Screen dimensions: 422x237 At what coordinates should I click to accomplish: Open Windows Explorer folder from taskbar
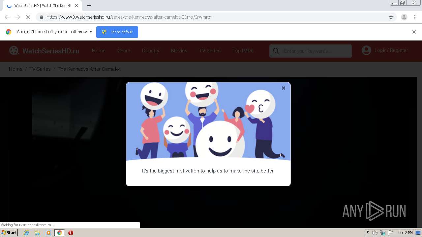point(37,233)
